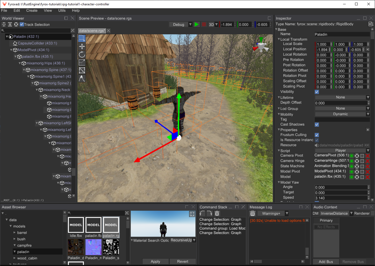Remove the Camera Pivot reference with red X
375x266 pixels.
pyautogui.click(x=368, y=156)
